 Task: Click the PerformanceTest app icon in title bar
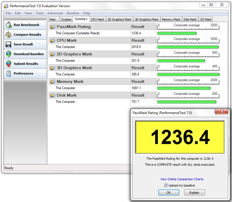(6, 6)
